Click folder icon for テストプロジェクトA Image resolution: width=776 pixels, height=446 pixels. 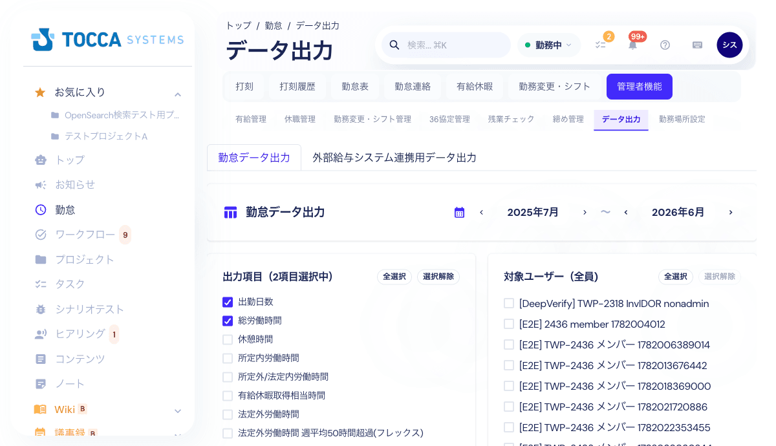tap(55, 136)
